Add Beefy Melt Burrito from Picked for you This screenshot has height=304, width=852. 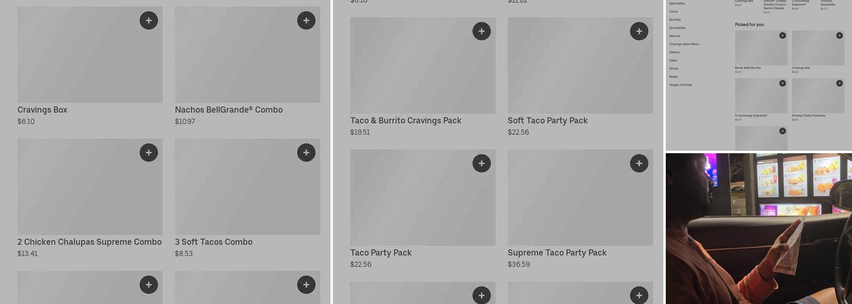[783, 35]
